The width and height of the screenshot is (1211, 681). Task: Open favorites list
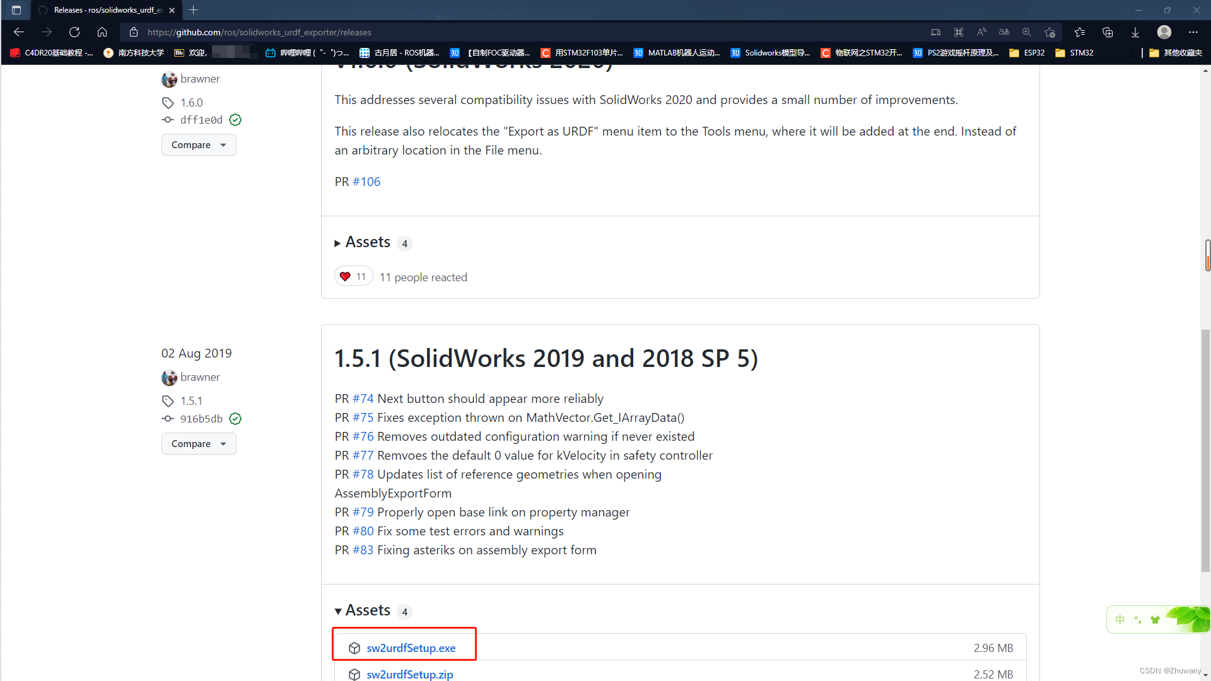pyautogui.click(x=1080, y=32)
